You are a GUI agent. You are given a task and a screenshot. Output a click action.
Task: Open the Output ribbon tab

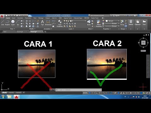(x=48, y=18)
